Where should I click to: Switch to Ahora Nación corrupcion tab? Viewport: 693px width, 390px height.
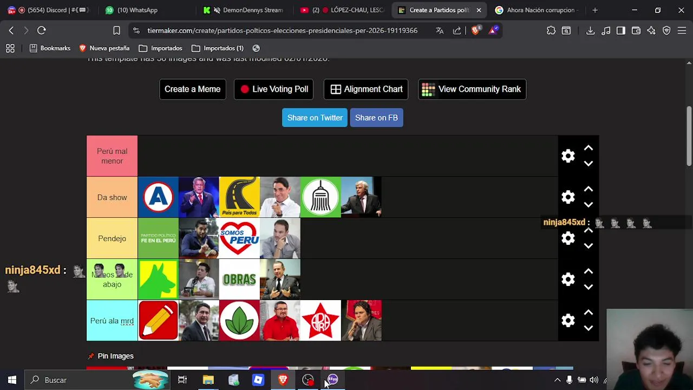[x=536, y=10]
